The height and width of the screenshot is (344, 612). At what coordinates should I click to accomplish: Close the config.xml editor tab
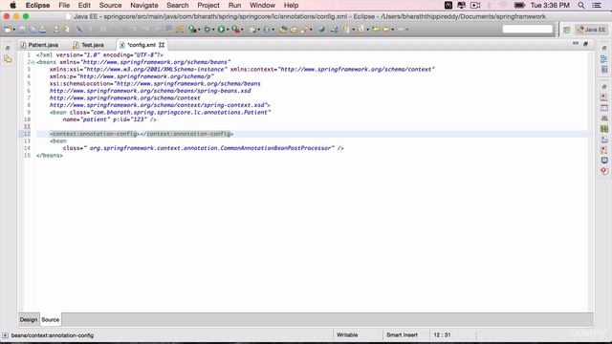click(x=162, y=45)
